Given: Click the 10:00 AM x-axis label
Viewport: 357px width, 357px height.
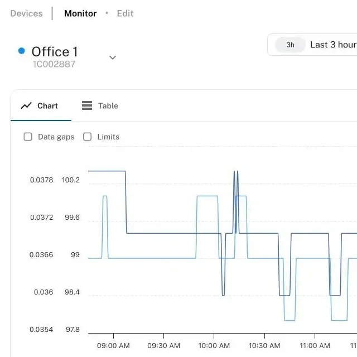Looking at the screenshot, I should [x=214, y=346].
